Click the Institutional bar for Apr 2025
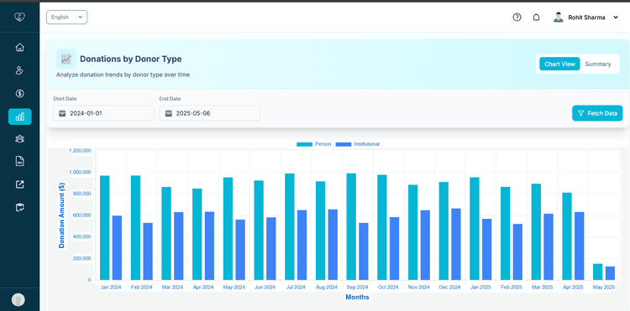630x311 pixels. coord(580,246)
